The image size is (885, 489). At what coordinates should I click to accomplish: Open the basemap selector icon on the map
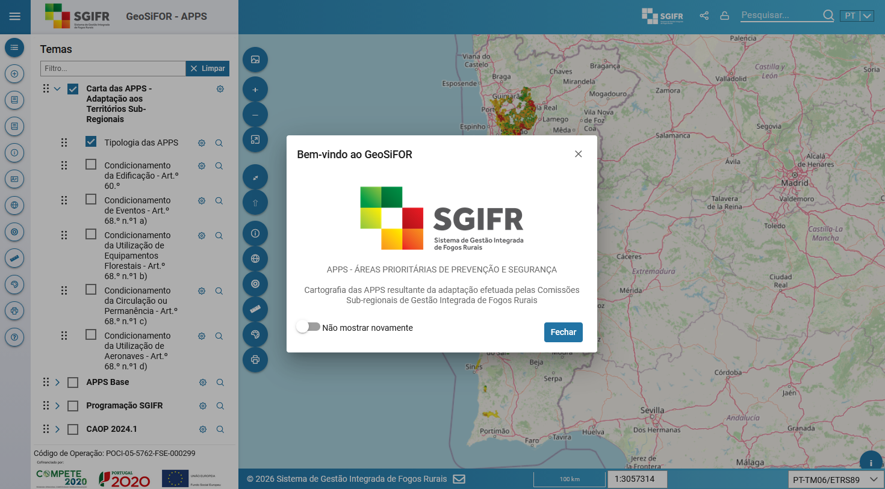click(x=255, y=60)
